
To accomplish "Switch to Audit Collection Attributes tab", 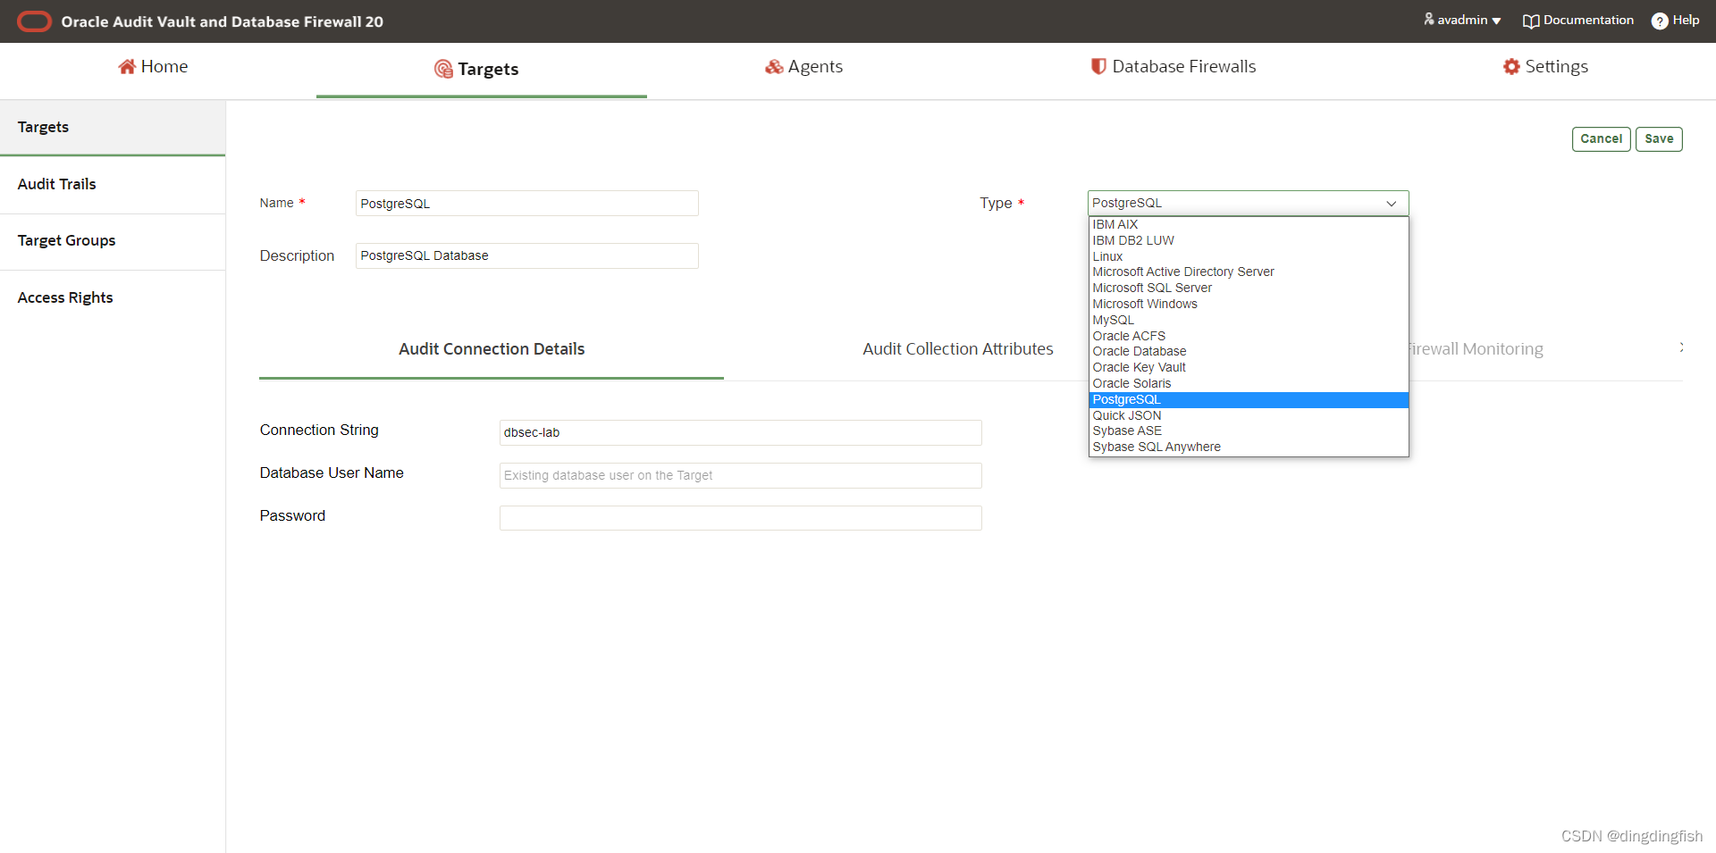I will (958, 349).
